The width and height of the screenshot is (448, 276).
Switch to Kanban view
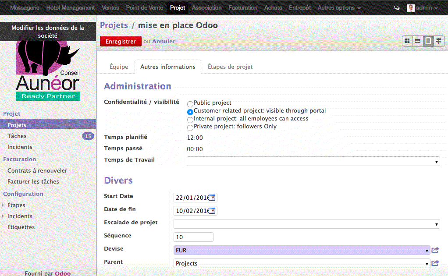point(407,41)
